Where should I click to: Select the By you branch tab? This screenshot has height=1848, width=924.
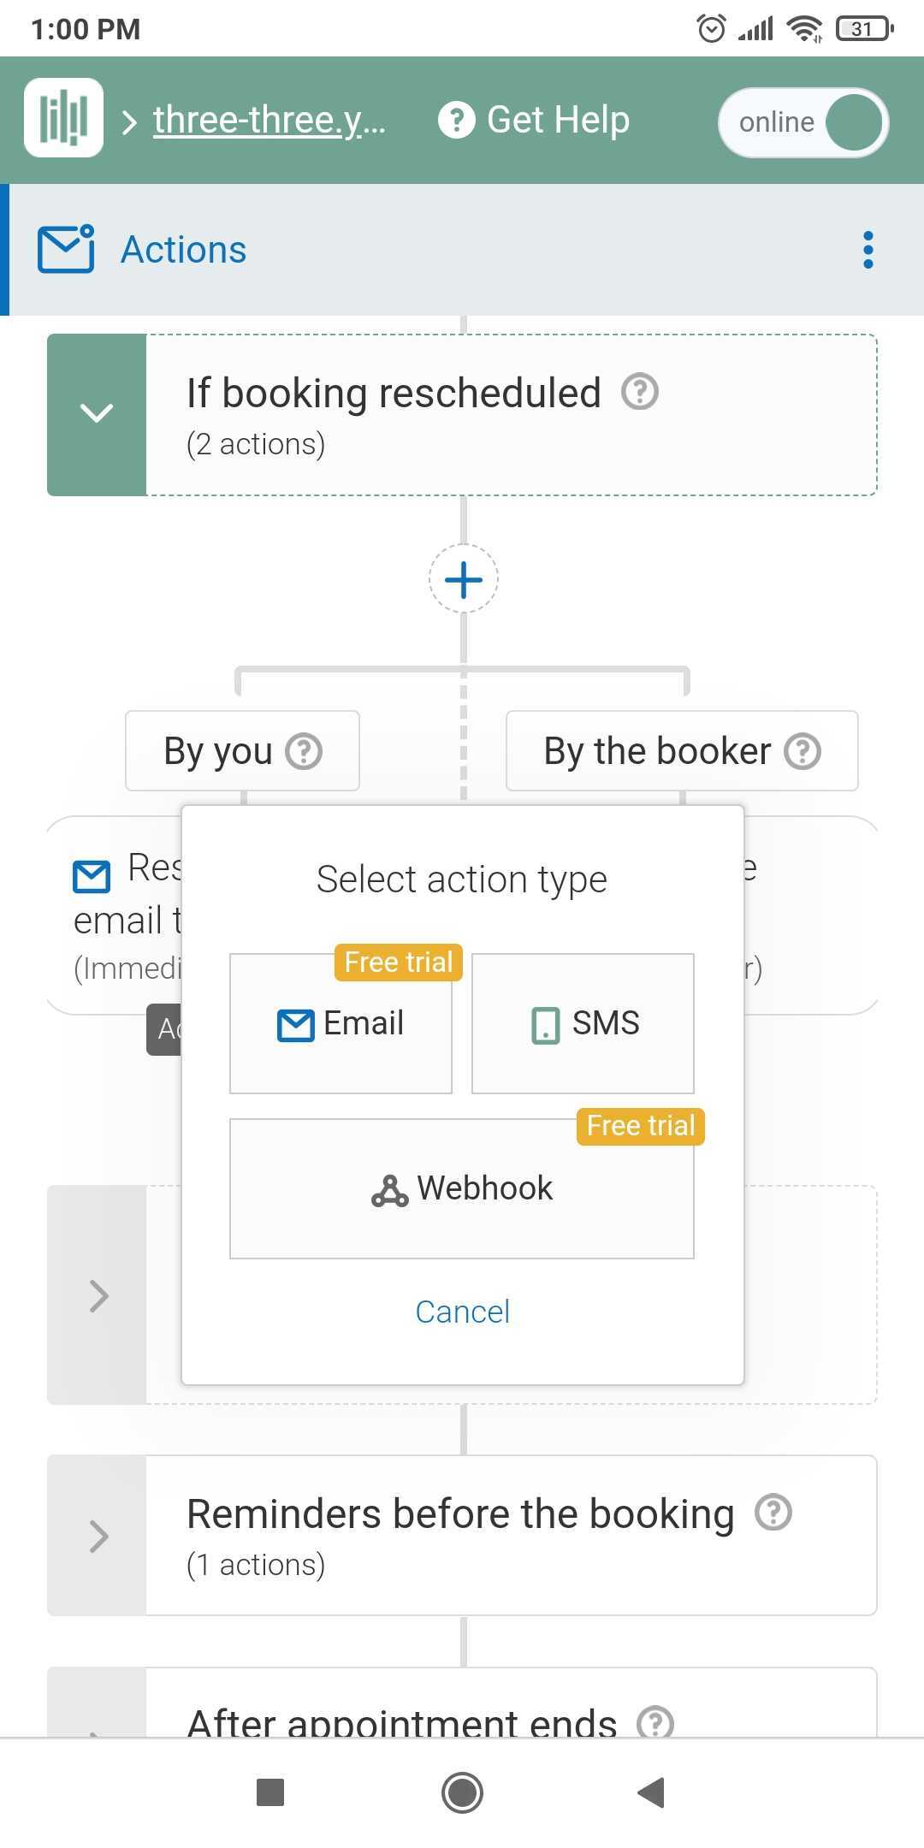click(x=242, y=751)
